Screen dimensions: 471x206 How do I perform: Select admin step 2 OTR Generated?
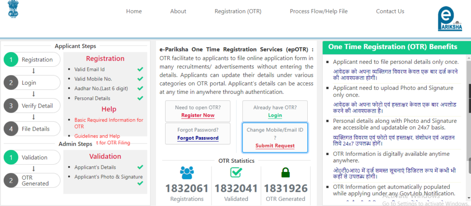click(x=32, y=180)
